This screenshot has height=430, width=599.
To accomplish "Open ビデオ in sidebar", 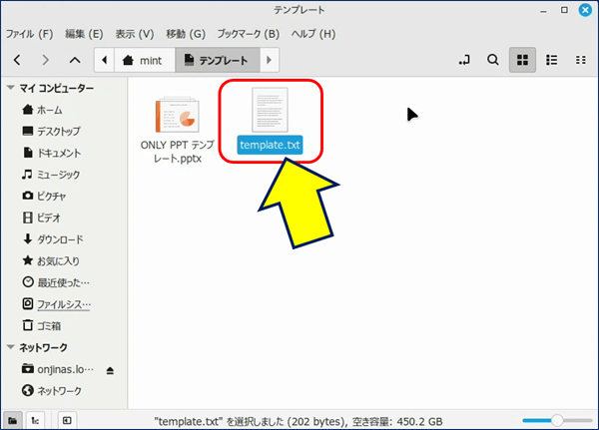I will coord(42,217).
